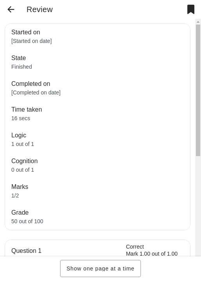Click the Marks 1/2 value
The image size is (201, 281).
click(x=15, y=196)
